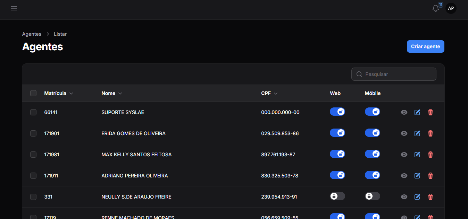Delete the SUPORTE SYSLAE agent
The height and width of the screenshot is (219, 468).
[431, 112]
